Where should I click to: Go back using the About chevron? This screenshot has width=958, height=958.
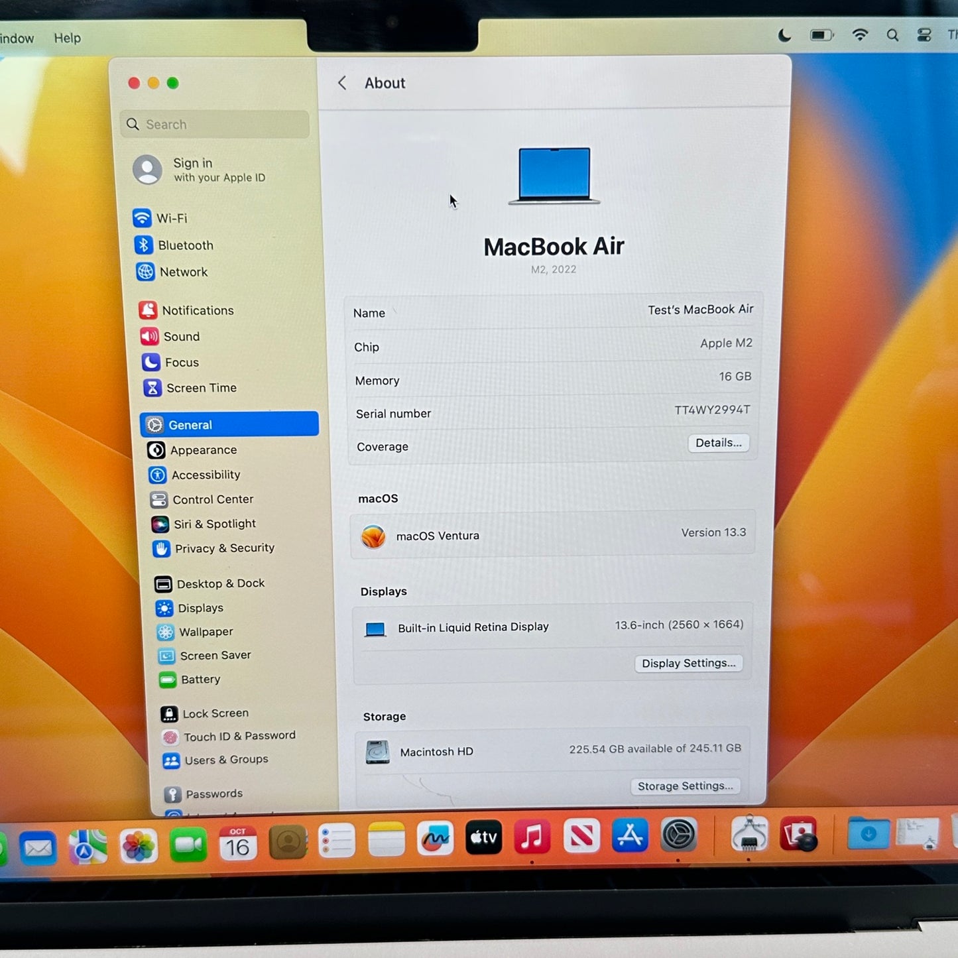342,83
